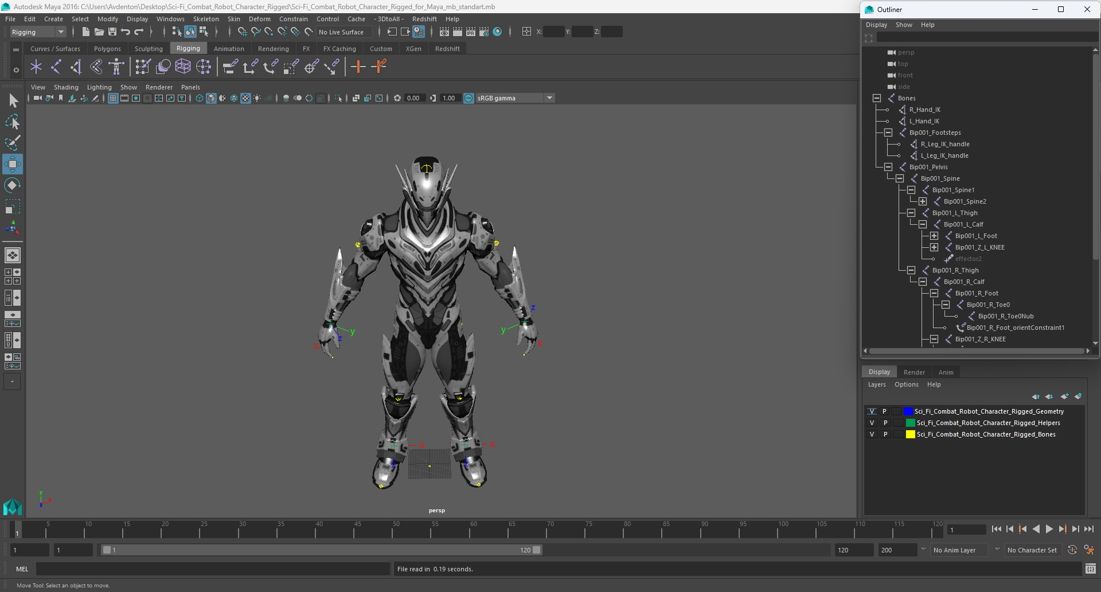Click the Open Scene folder icon
The image size is (1101, 592).
point(99,32)
